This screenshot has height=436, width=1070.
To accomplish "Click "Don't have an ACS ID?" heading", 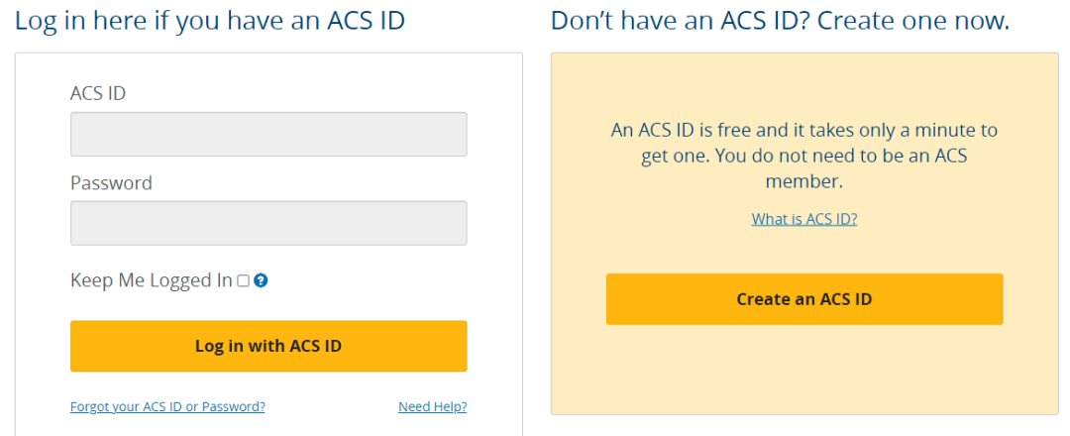I will [780, 21].
